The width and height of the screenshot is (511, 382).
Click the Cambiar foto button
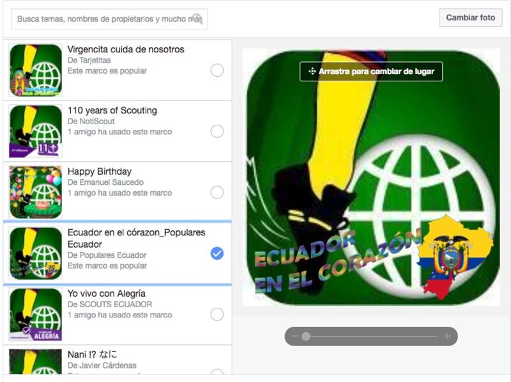coord(470,18)
